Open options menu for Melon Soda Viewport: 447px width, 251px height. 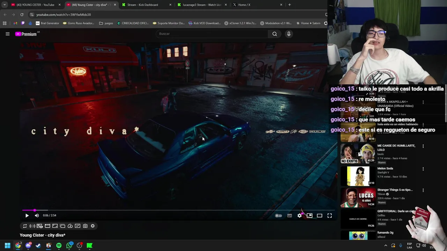(x=423, y=169)
